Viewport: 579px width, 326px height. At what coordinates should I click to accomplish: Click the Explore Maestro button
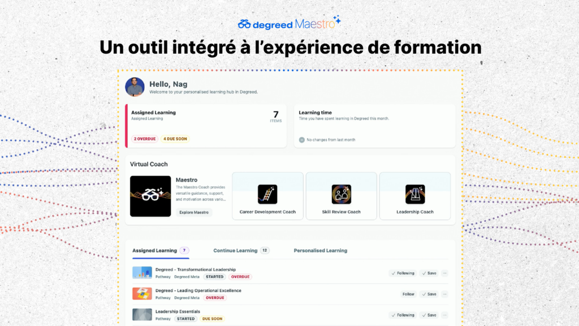click(x=194, y=212)
